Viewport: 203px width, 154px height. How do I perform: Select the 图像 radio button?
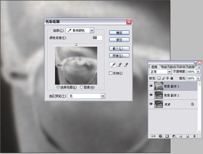[82, 87]
